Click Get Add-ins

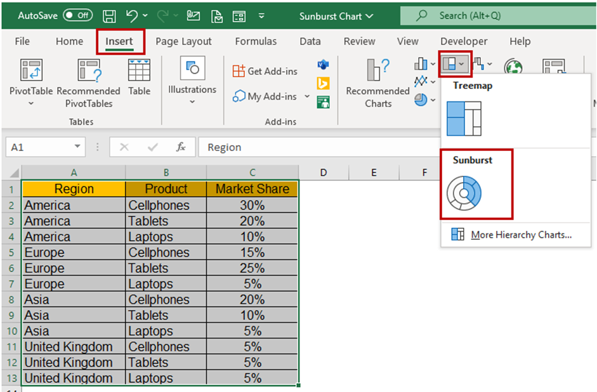[265, 71]
